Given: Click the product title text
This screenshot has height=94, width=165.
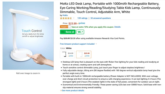Looking at the screenshot, I should 110,8.
